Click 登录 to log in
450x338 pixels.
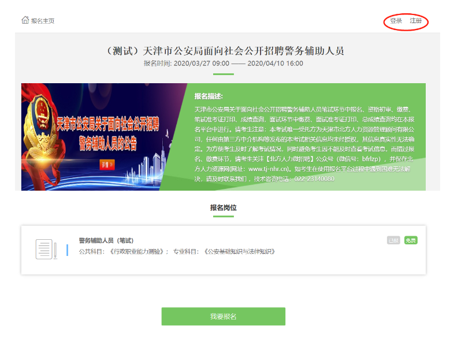[396, 21]
